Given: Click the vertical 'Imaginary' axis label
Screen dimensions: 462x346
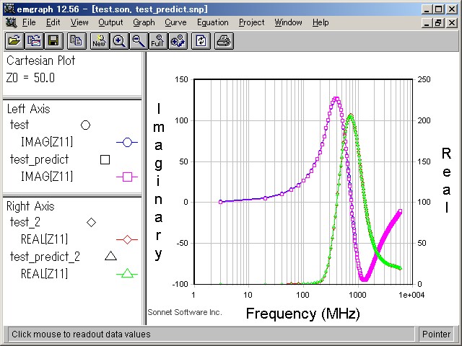Looking at the screenshot, I should click(159, 182).
